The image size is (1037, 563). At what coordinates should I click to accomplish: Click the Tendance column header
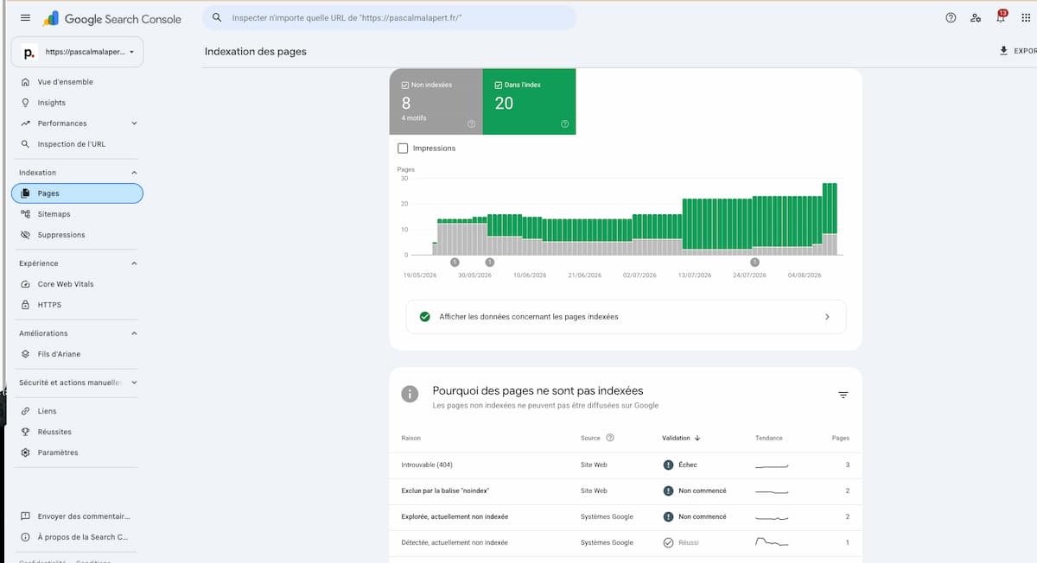(769, 438)
